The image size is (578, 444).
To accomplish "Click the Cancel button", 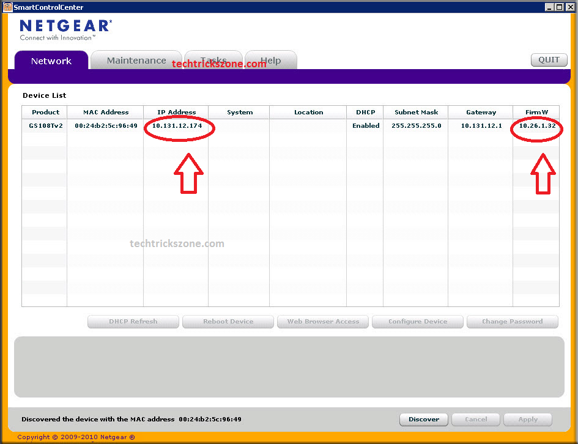I will pyautogui.click(x=476, y=420).
